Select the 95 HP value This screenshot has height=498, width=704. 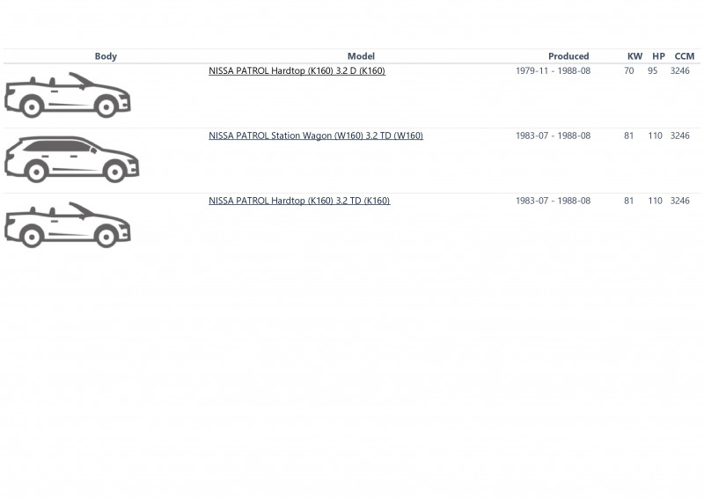(x=653, y=71)
